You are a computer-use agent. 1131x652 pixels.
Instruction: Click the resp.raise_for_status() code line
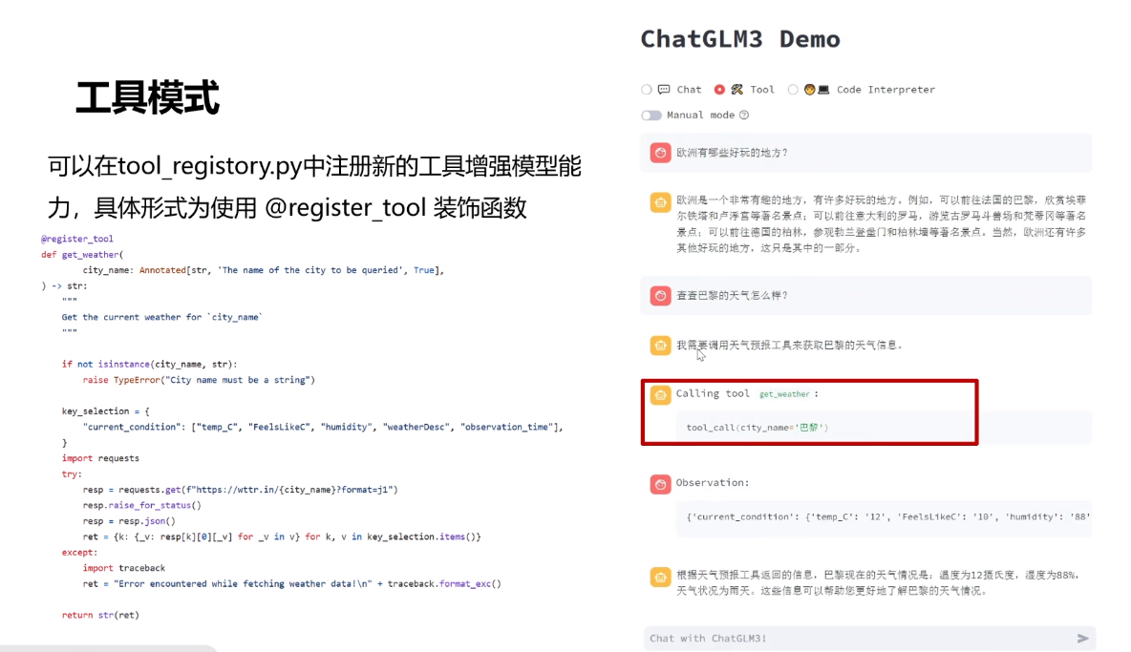click(142, 505)
